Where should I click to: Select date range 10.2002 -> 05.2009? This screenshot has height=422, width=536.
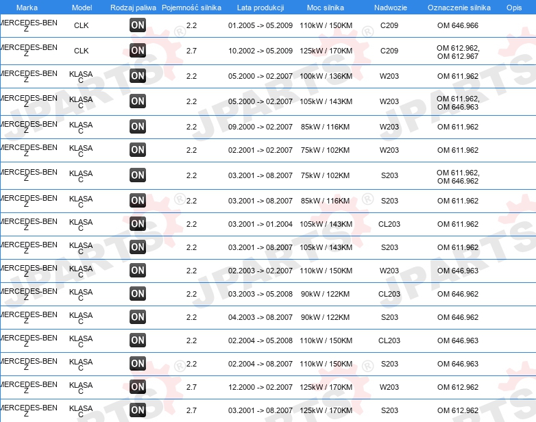coord(260,51)
